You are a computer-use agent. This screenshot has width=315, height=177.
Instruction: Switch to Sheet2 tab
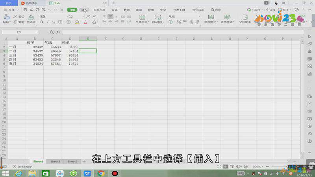pyautogui.click(x=55, y=161)
